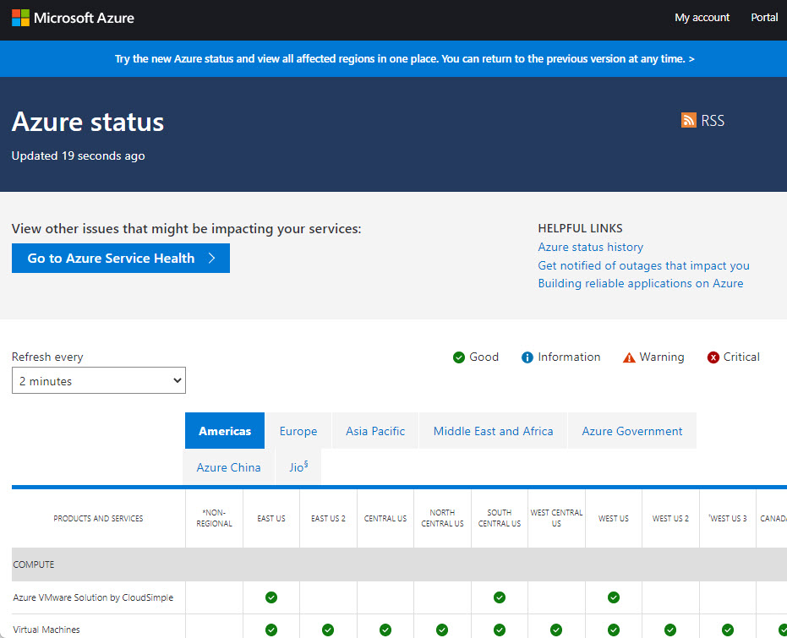Click Virtual Machines West US status icon
The image size is (787, 638).
(x=614, y=630)
